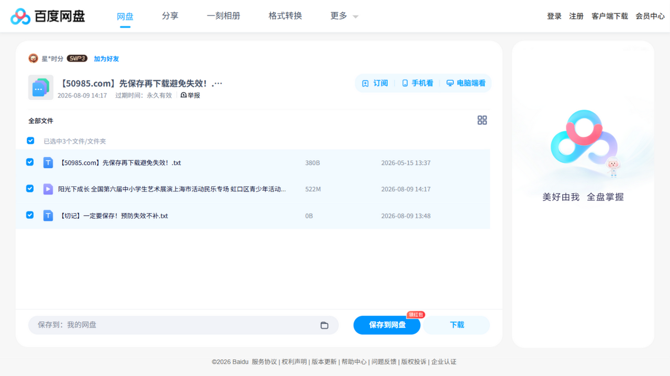Open 帮助中心 footer link
The height and width of the screenshot is (376, 670).
tap(354, 361)
